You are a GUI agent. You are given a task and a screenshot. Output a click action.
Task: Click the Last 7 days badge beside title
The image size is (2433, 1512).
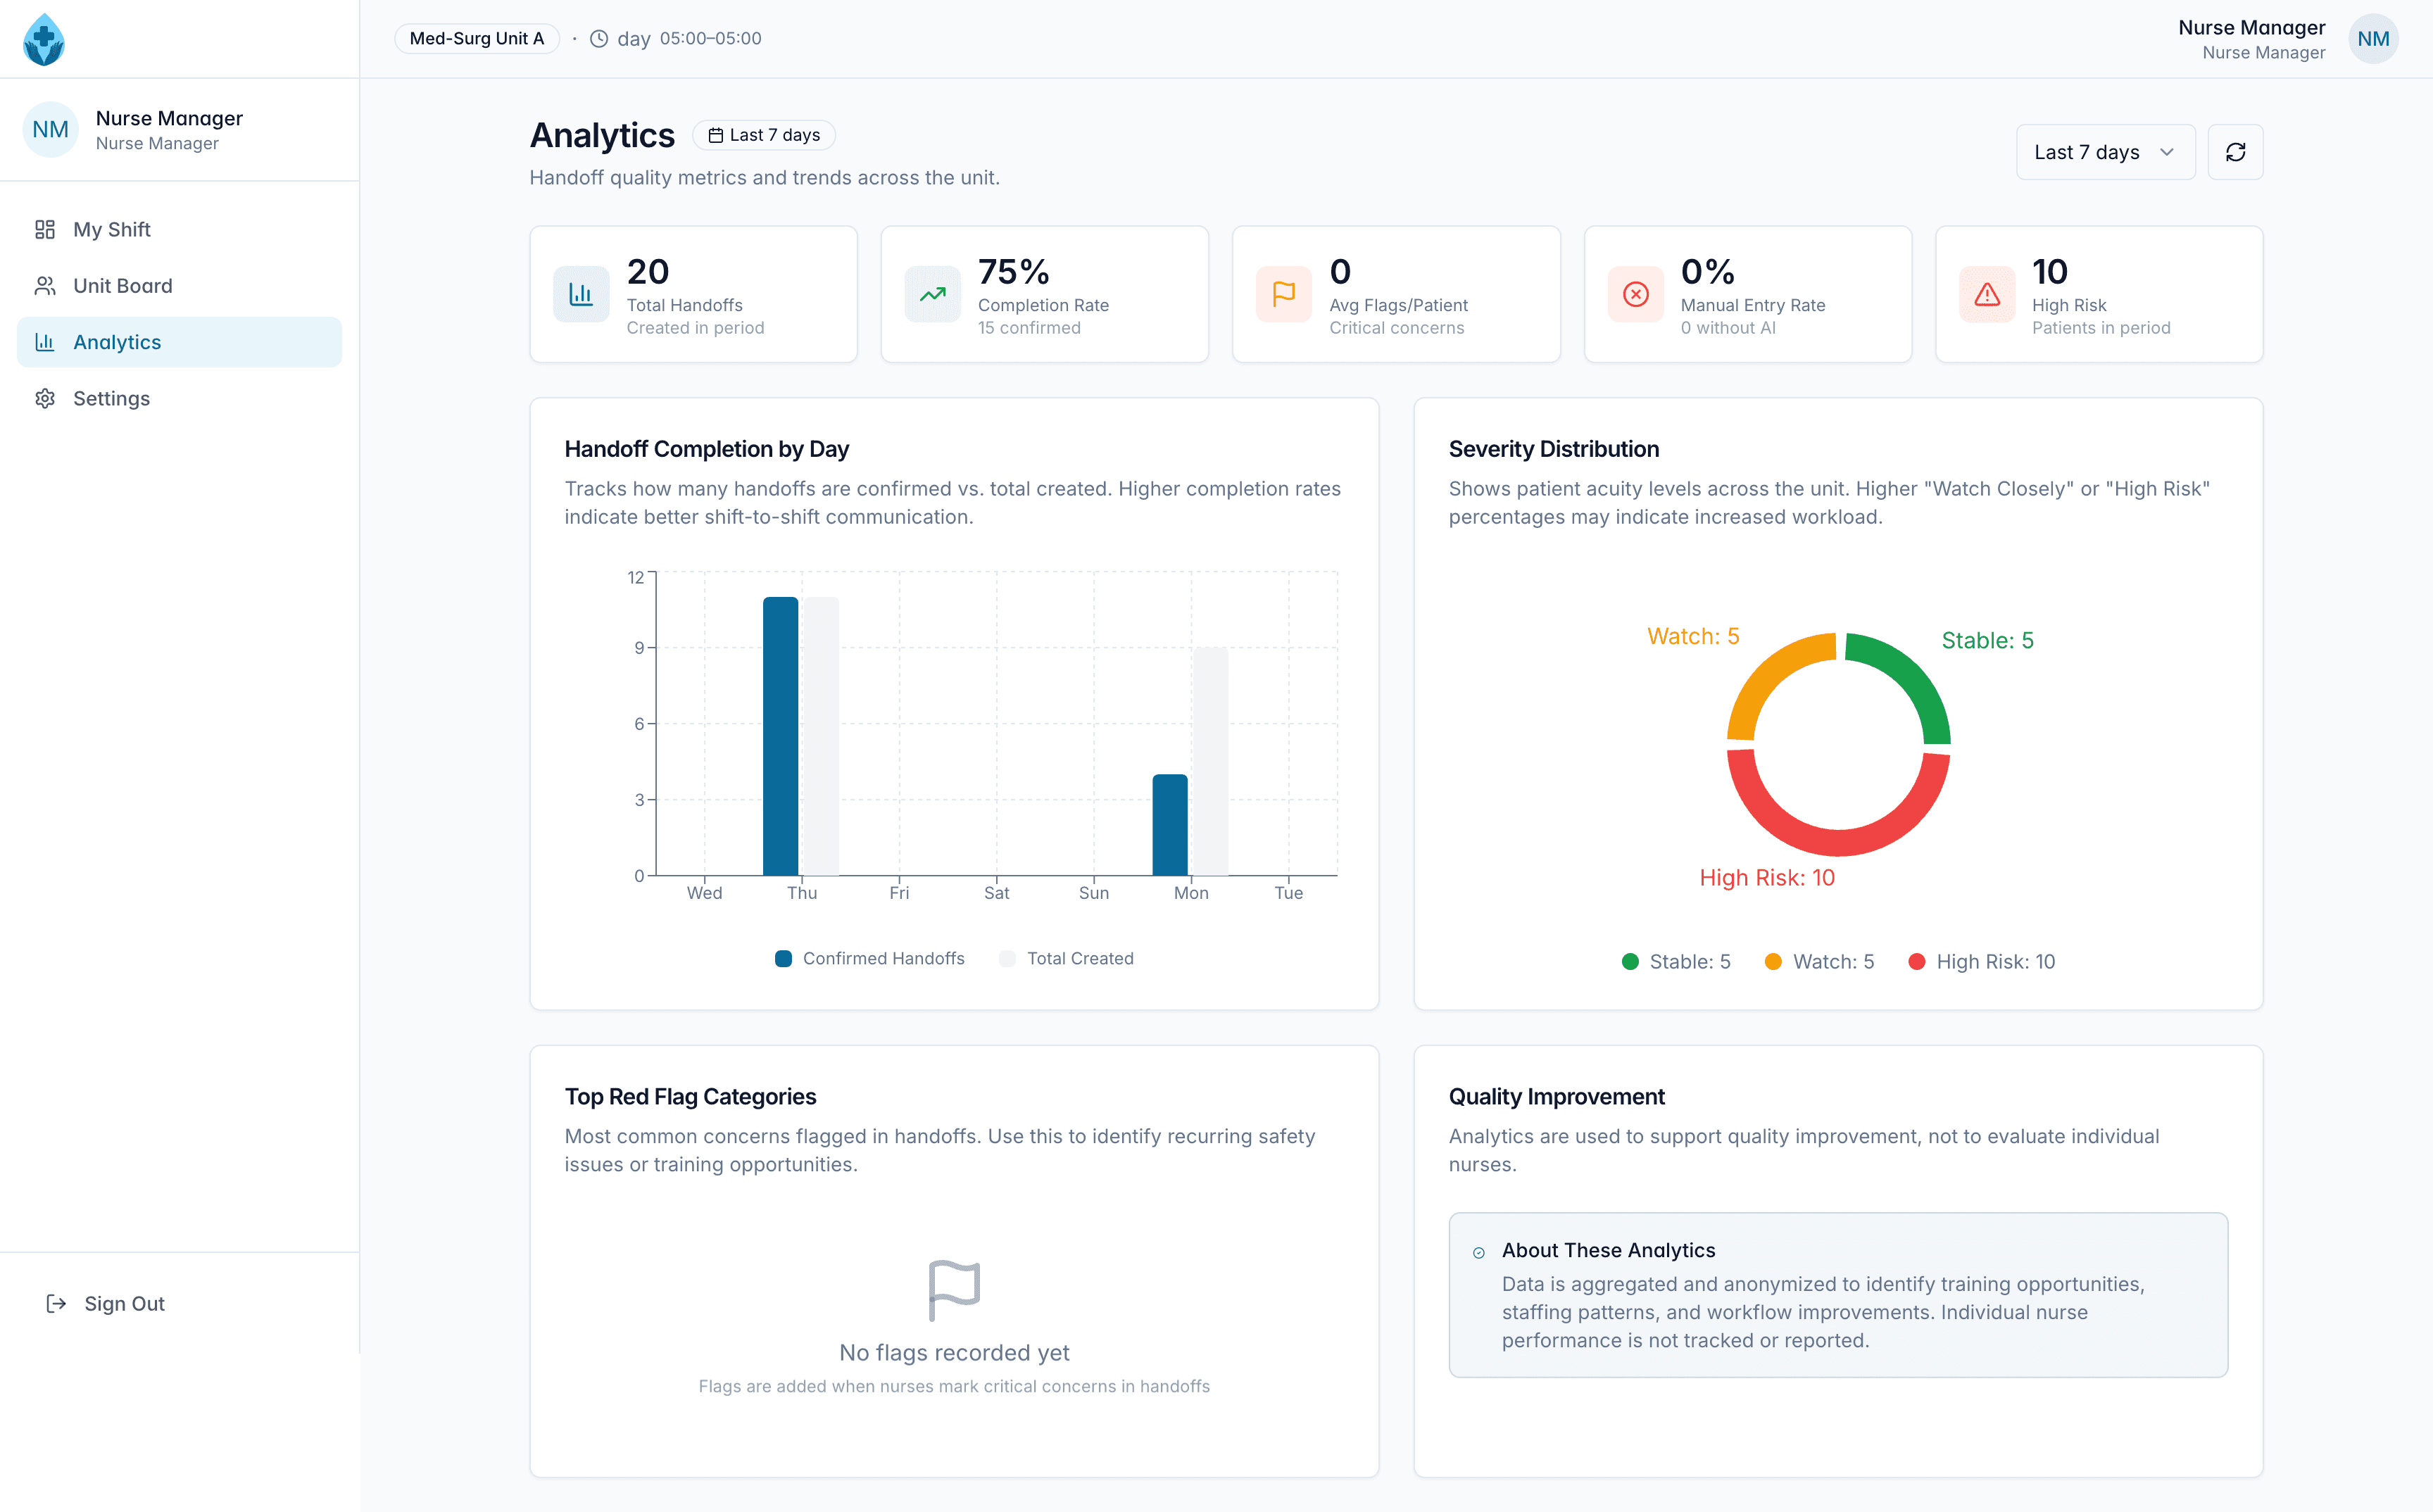point(764,135)
